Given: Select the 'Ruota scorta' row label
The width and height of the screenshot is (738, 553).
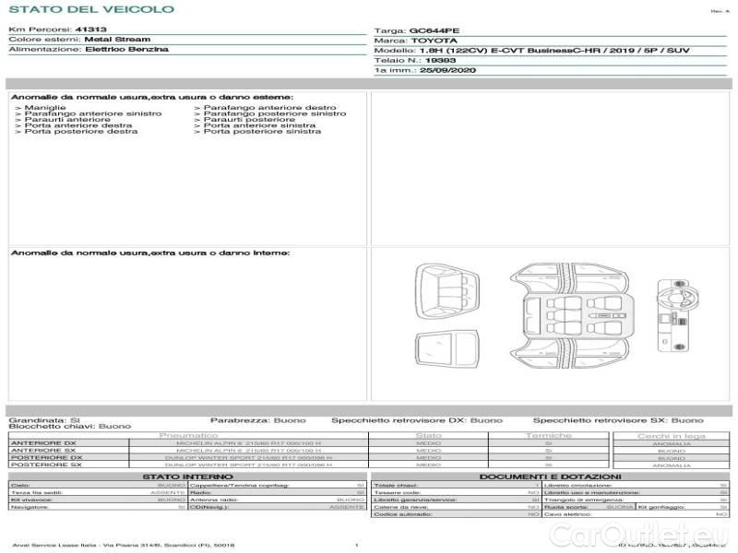Looking at the screenshot, I should click(565, 507).
